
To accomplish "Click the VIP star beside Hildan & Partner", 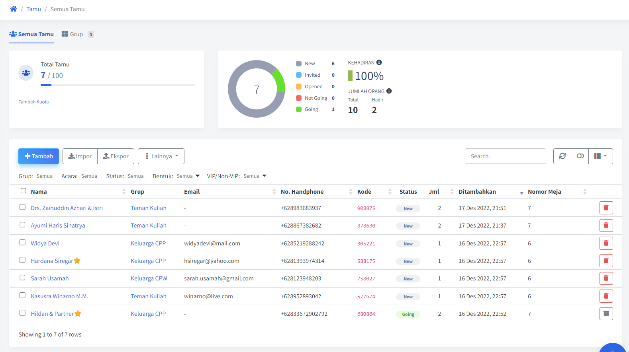I will point(78,314).
